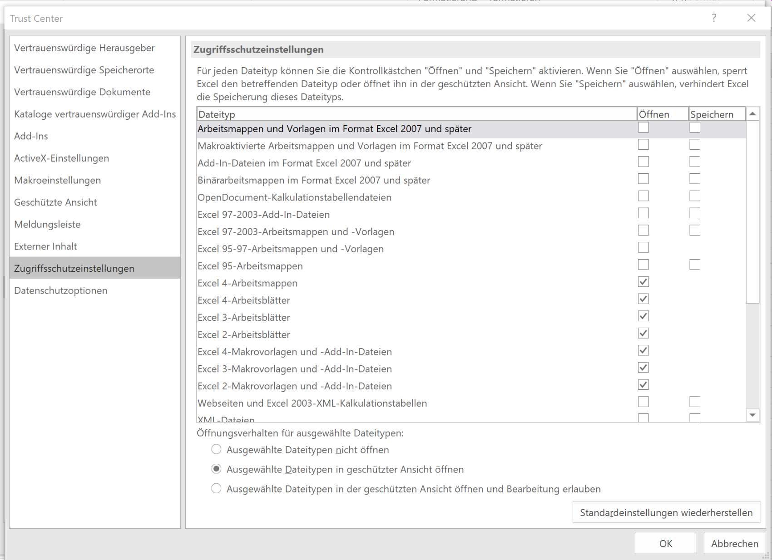Image resolution: width=772 pixels, height=560 pixels.
Task: Click the file type list scroll-up arrow
Action: point(752,113)
